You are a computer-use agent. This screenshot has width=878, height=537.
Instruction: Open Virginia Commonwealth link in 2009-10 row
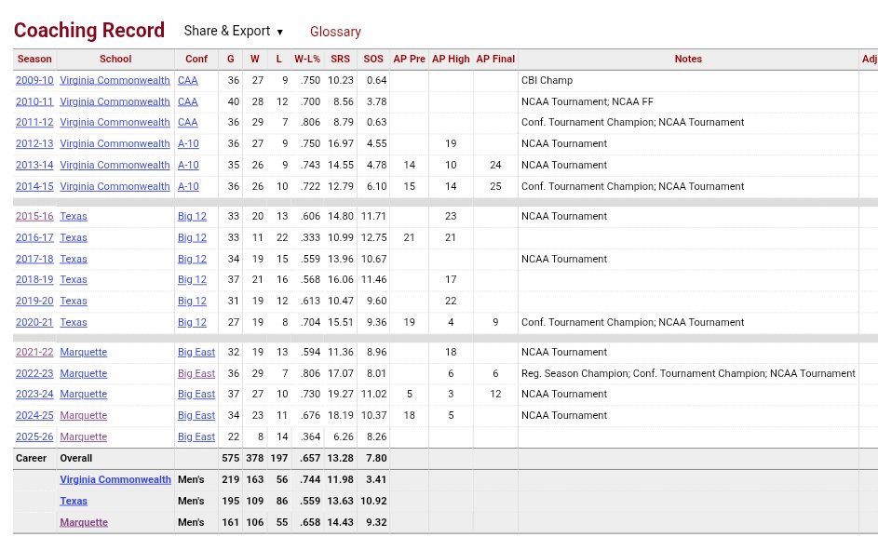115,80
